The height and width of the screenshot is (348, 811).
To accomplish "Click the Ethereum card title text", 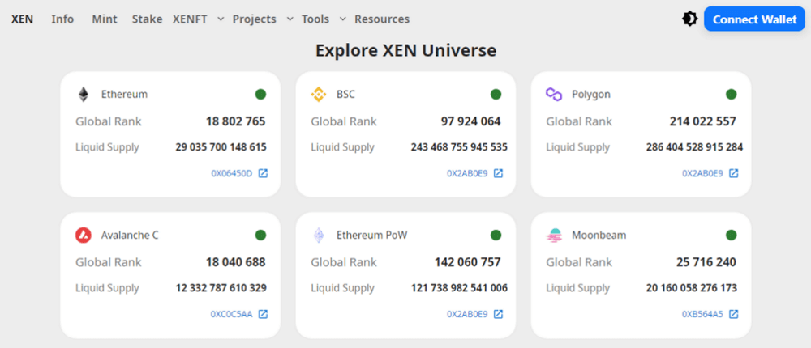I will click(x=124, y=95).
